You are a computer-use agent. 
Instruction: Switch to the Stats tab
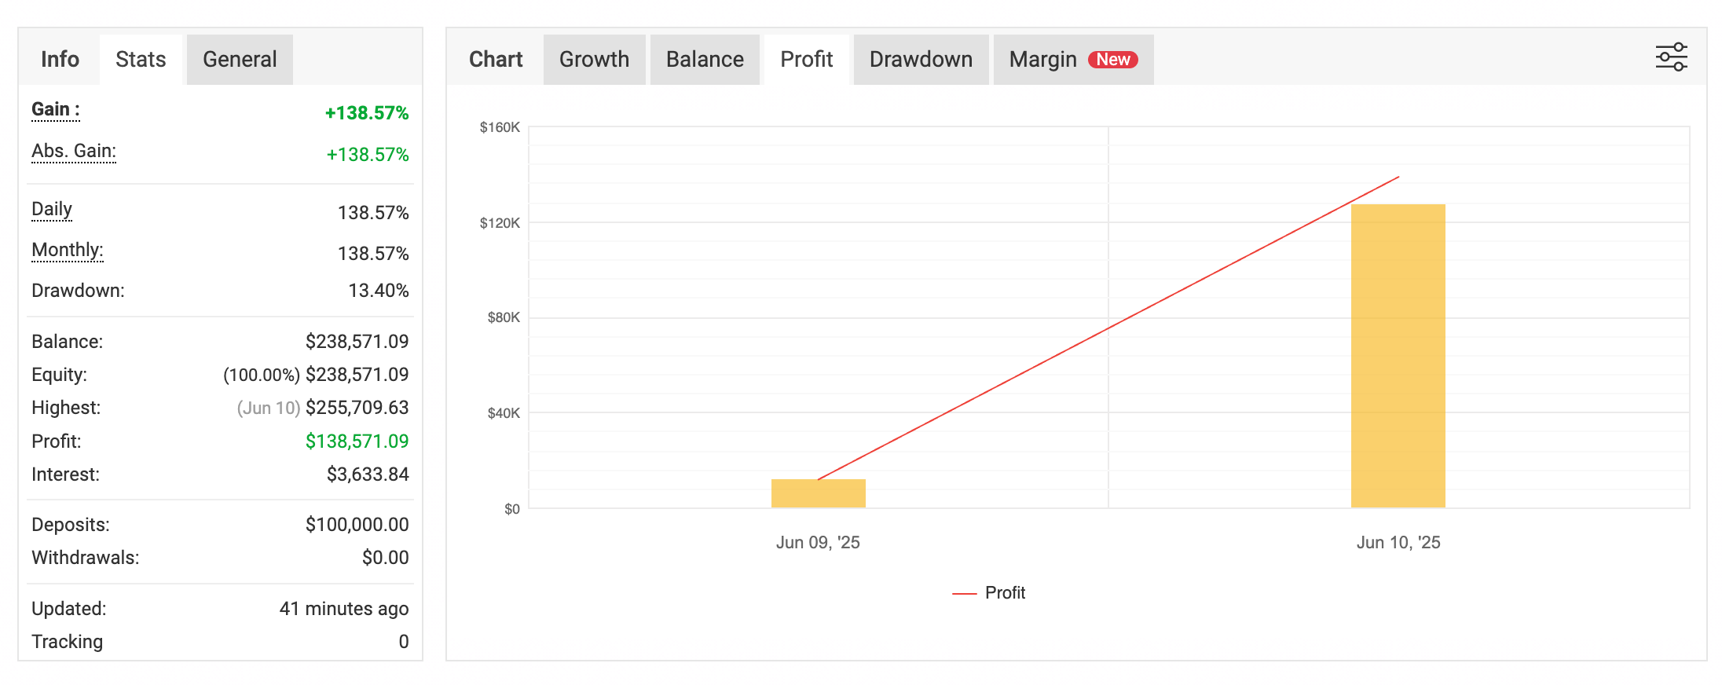[141, 60]
